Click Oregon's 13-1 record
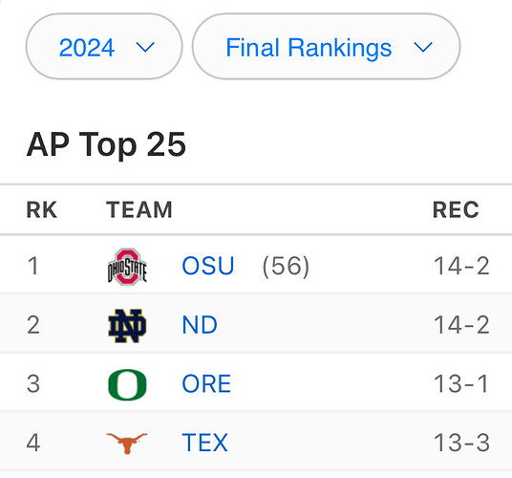Screen dimensions: 512x478 tap(460, 384)
